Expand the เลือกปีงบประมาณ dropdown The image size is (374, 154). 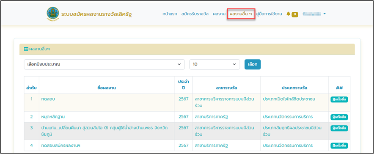coord(104,64)
